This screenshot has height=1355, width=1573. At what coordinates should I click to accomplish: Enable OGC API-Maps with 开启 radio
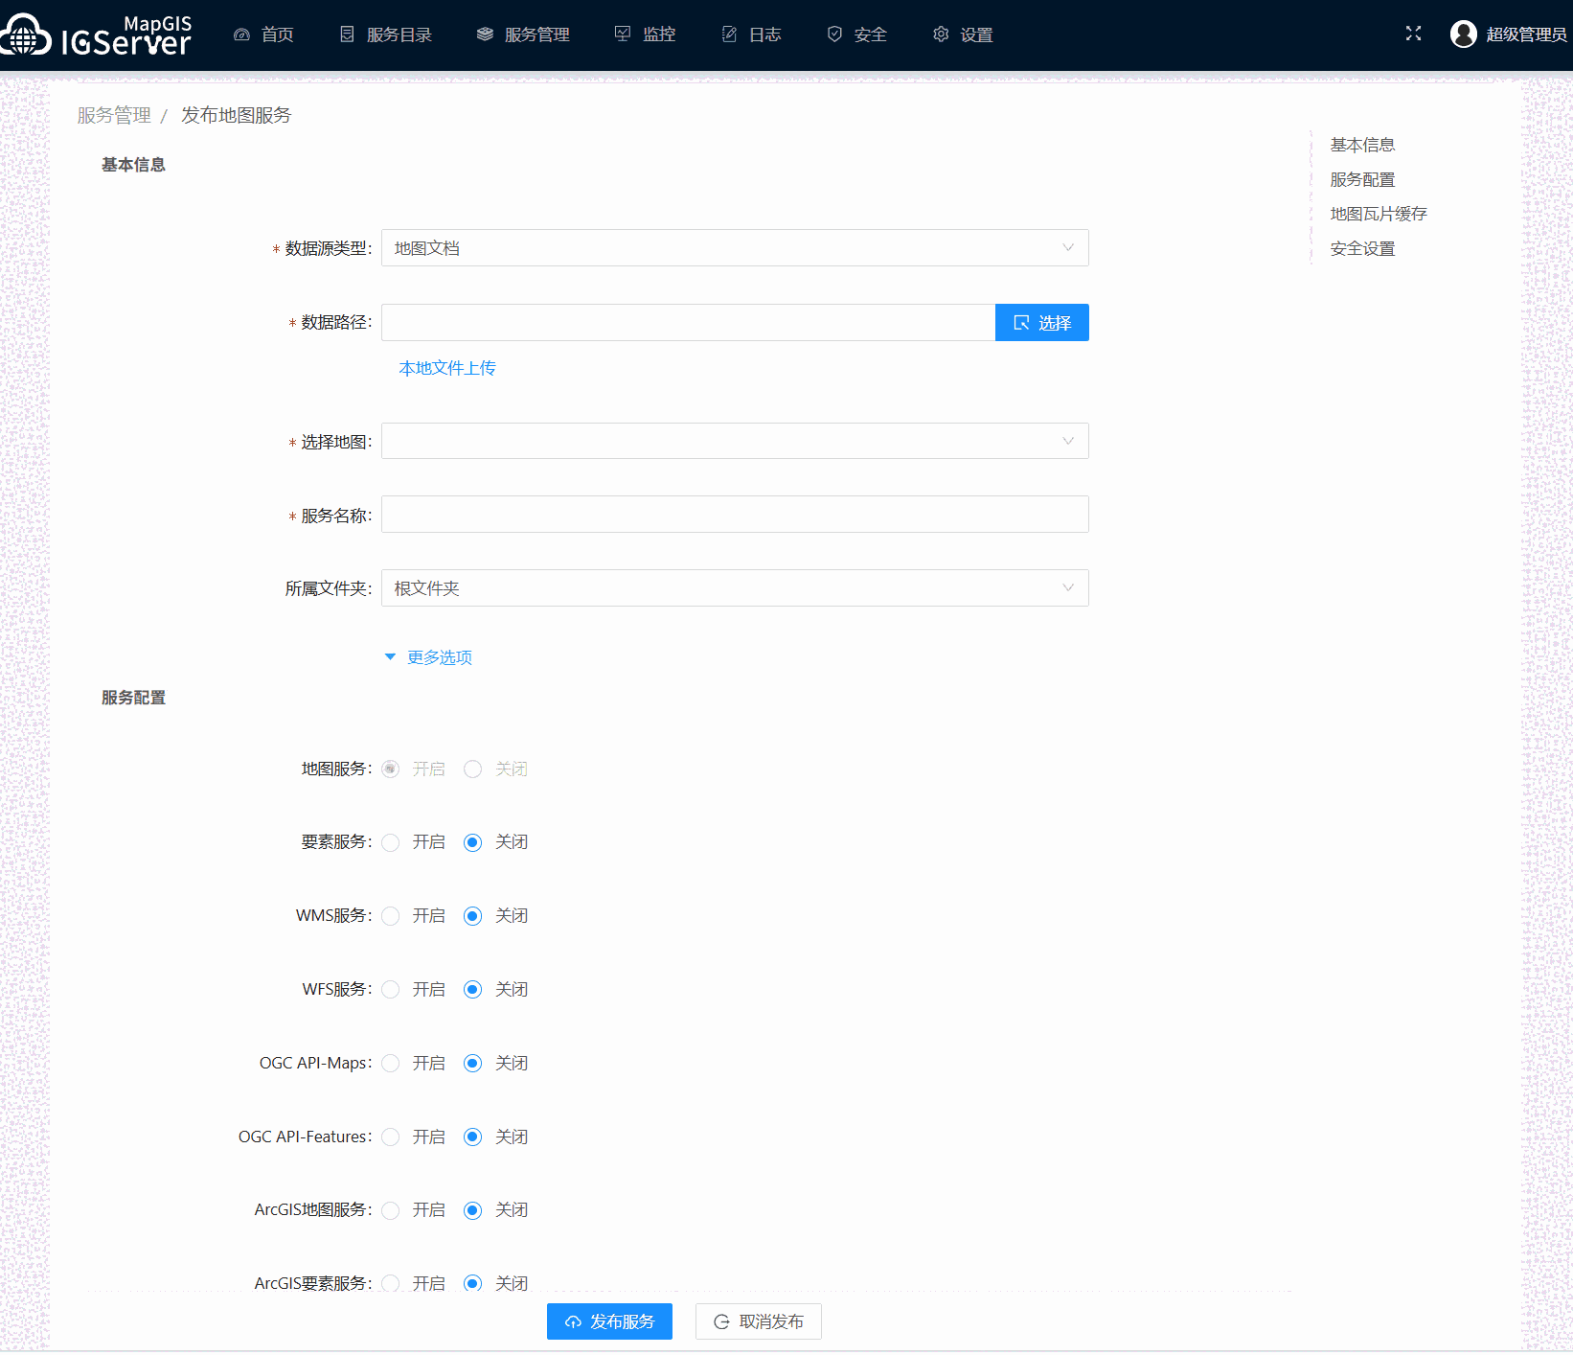(391, 1064)
